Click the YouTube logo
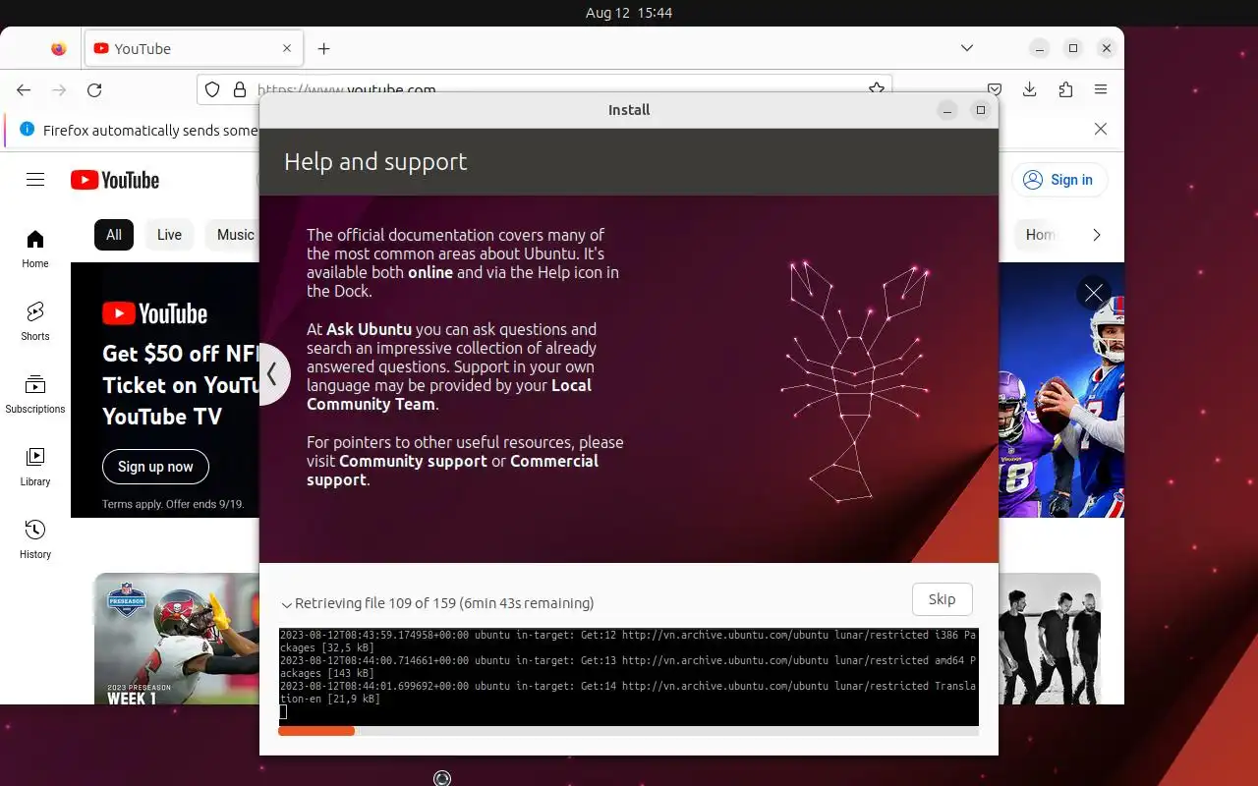The width and height of the screenshot is (1258, 786). point(115,180)
